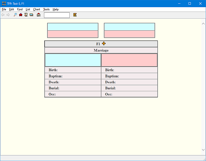Click the F1 family header
206x161 pixels.
[x=101, y=44]
